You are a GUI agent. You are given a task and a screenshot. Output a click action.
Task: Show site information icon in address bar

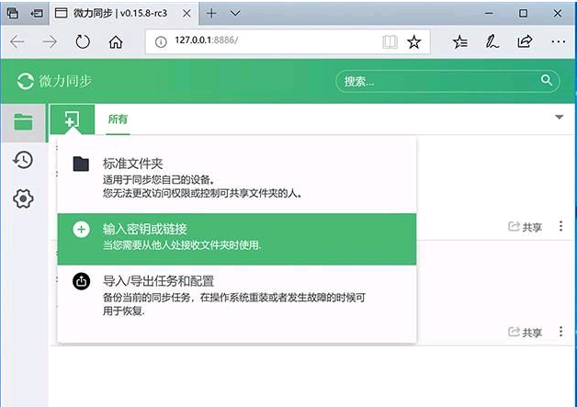(x=161, y=42)
